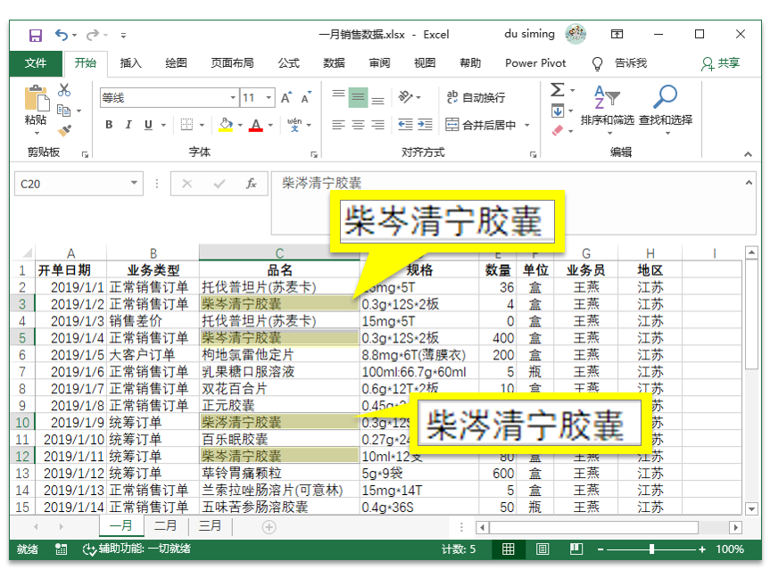The width and height of the screenshot is (770, 586).
Task: Click the Paste clipboard icon
Action: (37, 98)
